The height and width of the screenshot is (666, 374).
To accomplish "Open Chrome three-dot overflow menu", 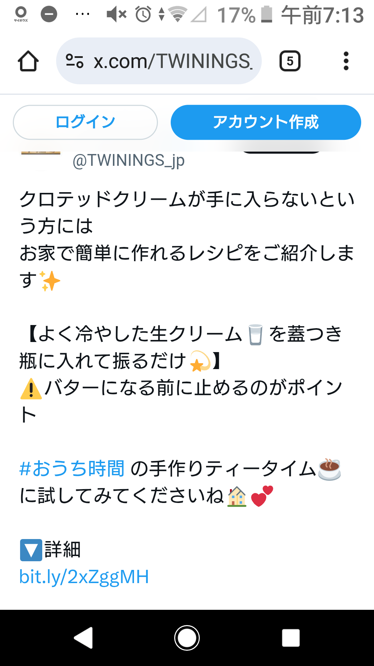I will (x=346, y=61).
